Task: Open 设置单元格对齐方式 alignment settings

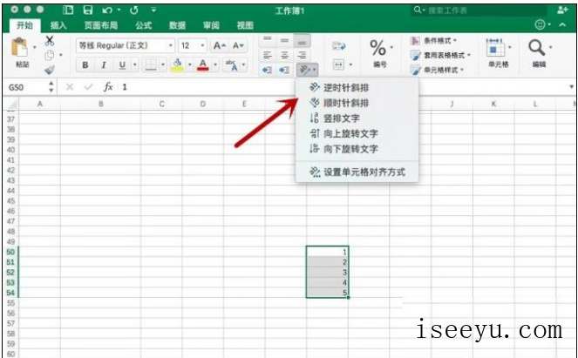Action: (x=357, y=172)
